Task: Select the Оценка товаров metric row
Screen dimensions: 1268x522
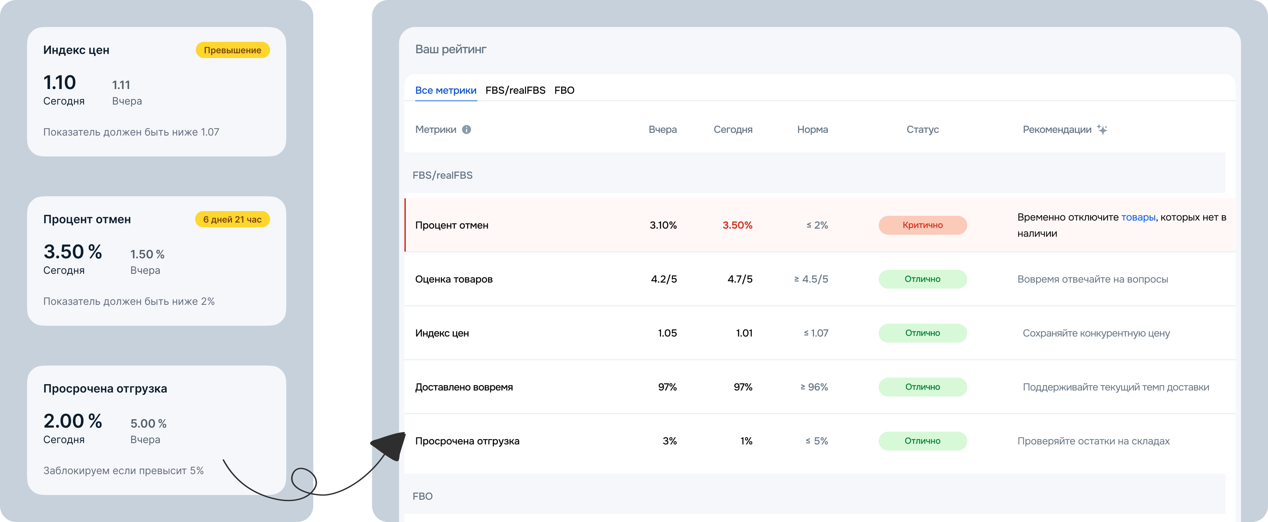Action: click(453, 279)
